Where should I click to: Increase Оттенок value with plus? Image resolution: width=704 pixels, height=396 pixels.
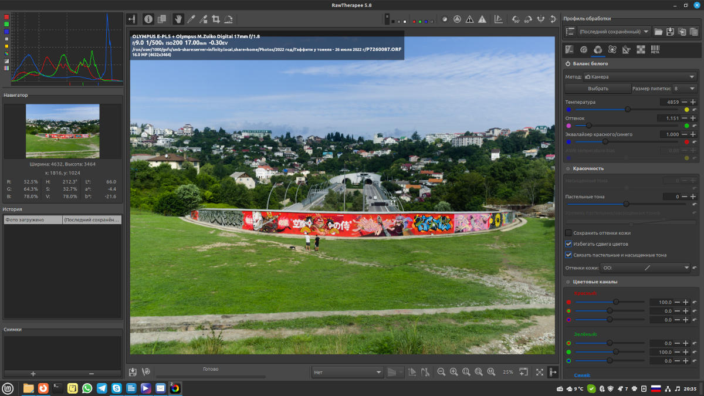click(693, 118)
